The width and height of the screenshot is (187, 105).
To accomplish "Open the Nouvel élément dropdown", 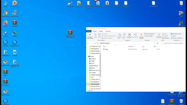I will 150,34.
